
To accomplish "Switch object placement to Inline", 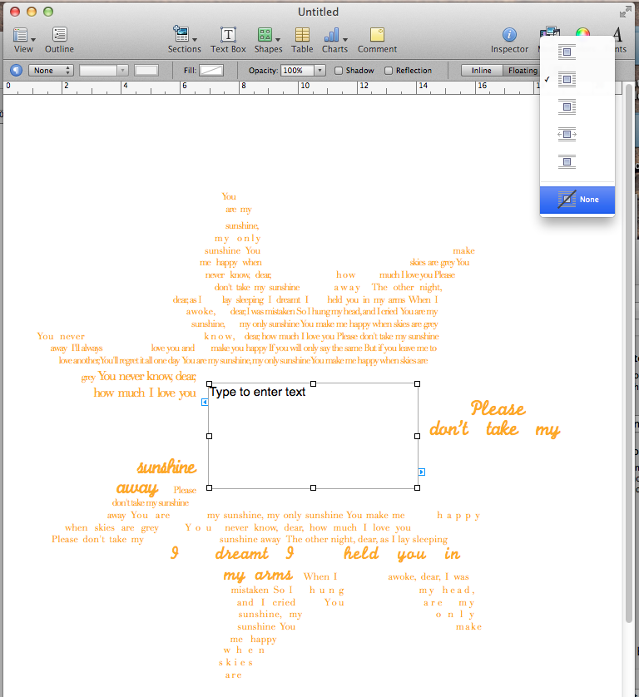I will [481, 71].
